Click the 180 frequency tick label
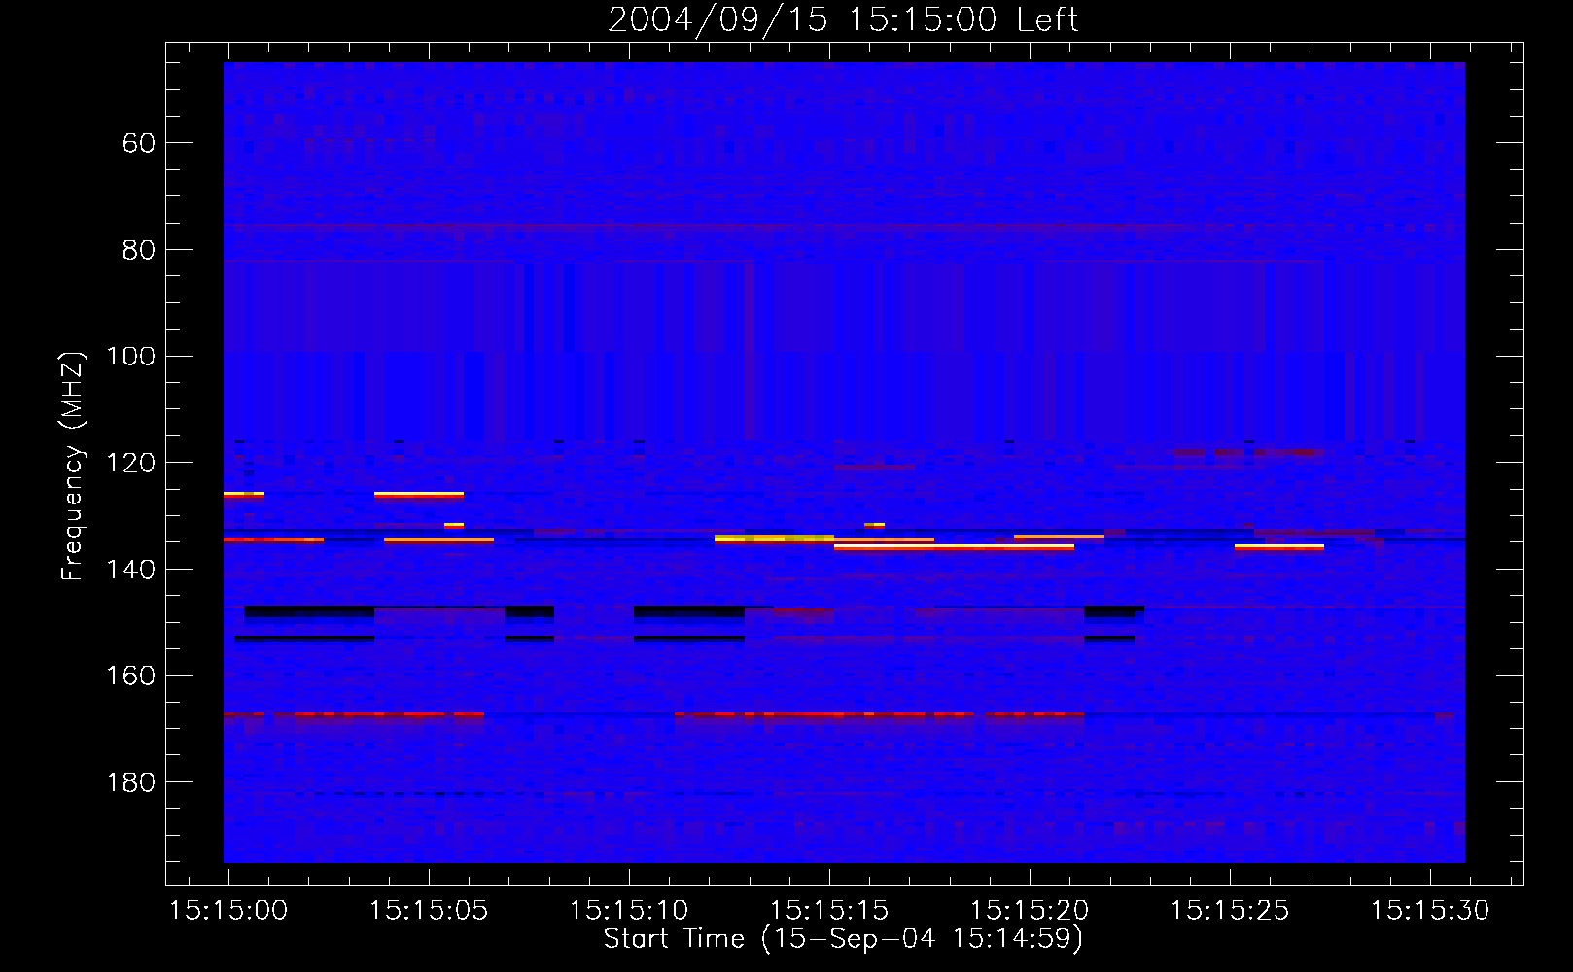This screenshot has height=972, width=1573. tap(130, 782)
